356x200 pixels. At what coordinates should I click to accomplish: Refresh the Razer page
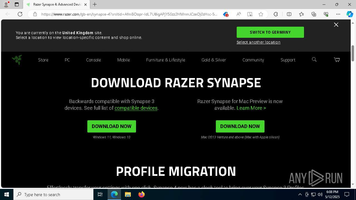[x=20, y=14]
